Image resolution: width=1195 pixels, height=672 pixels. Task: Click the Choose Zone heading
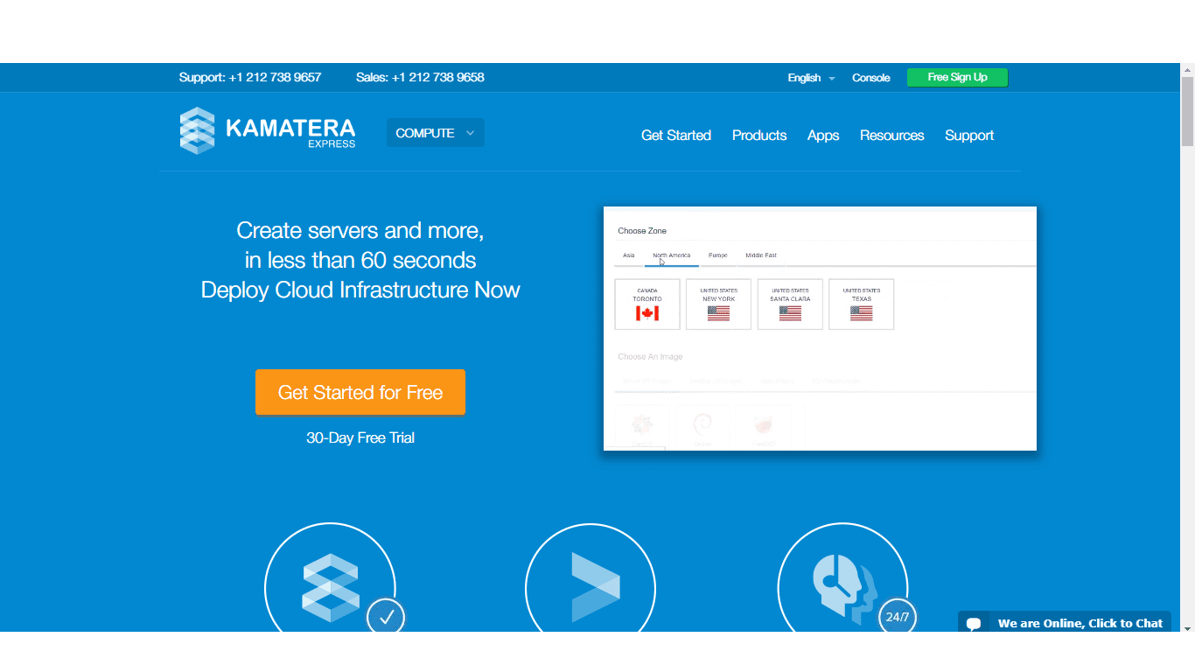642,231
